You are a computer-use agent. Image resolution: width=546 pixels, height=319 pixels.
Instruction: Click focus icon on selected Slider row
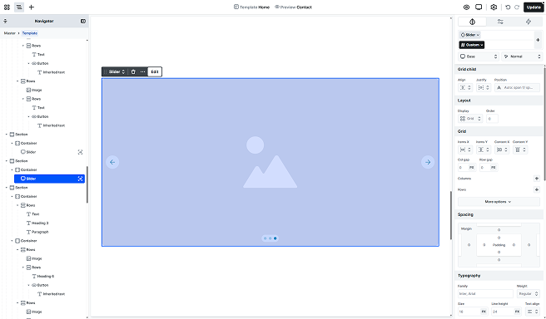pos(80,179)
